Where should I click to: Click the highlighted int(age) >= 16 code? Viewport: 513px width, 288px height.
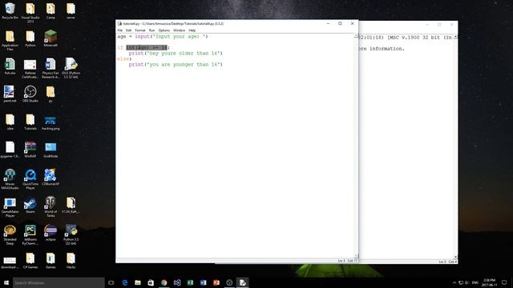click(x=147, y=48)
